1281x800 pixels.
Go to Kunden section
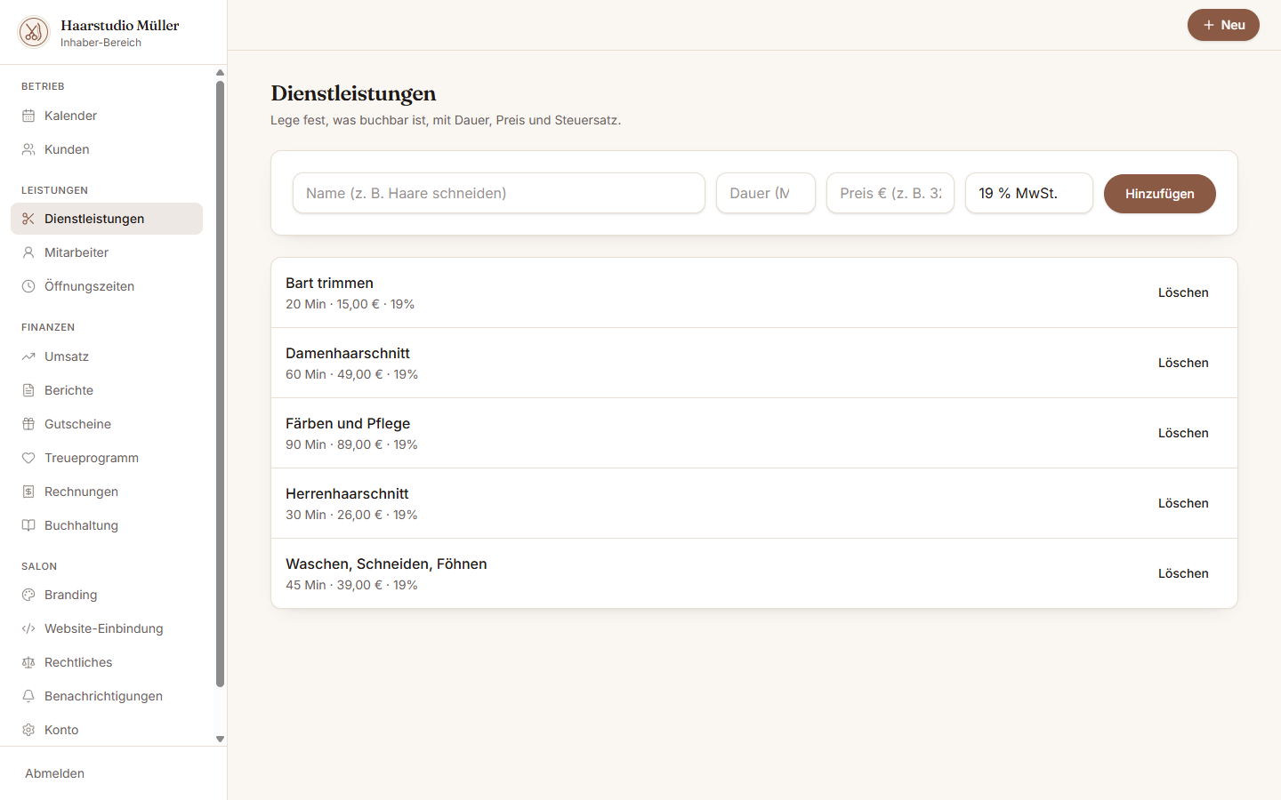pyautogui.click(x=107, y=149)
